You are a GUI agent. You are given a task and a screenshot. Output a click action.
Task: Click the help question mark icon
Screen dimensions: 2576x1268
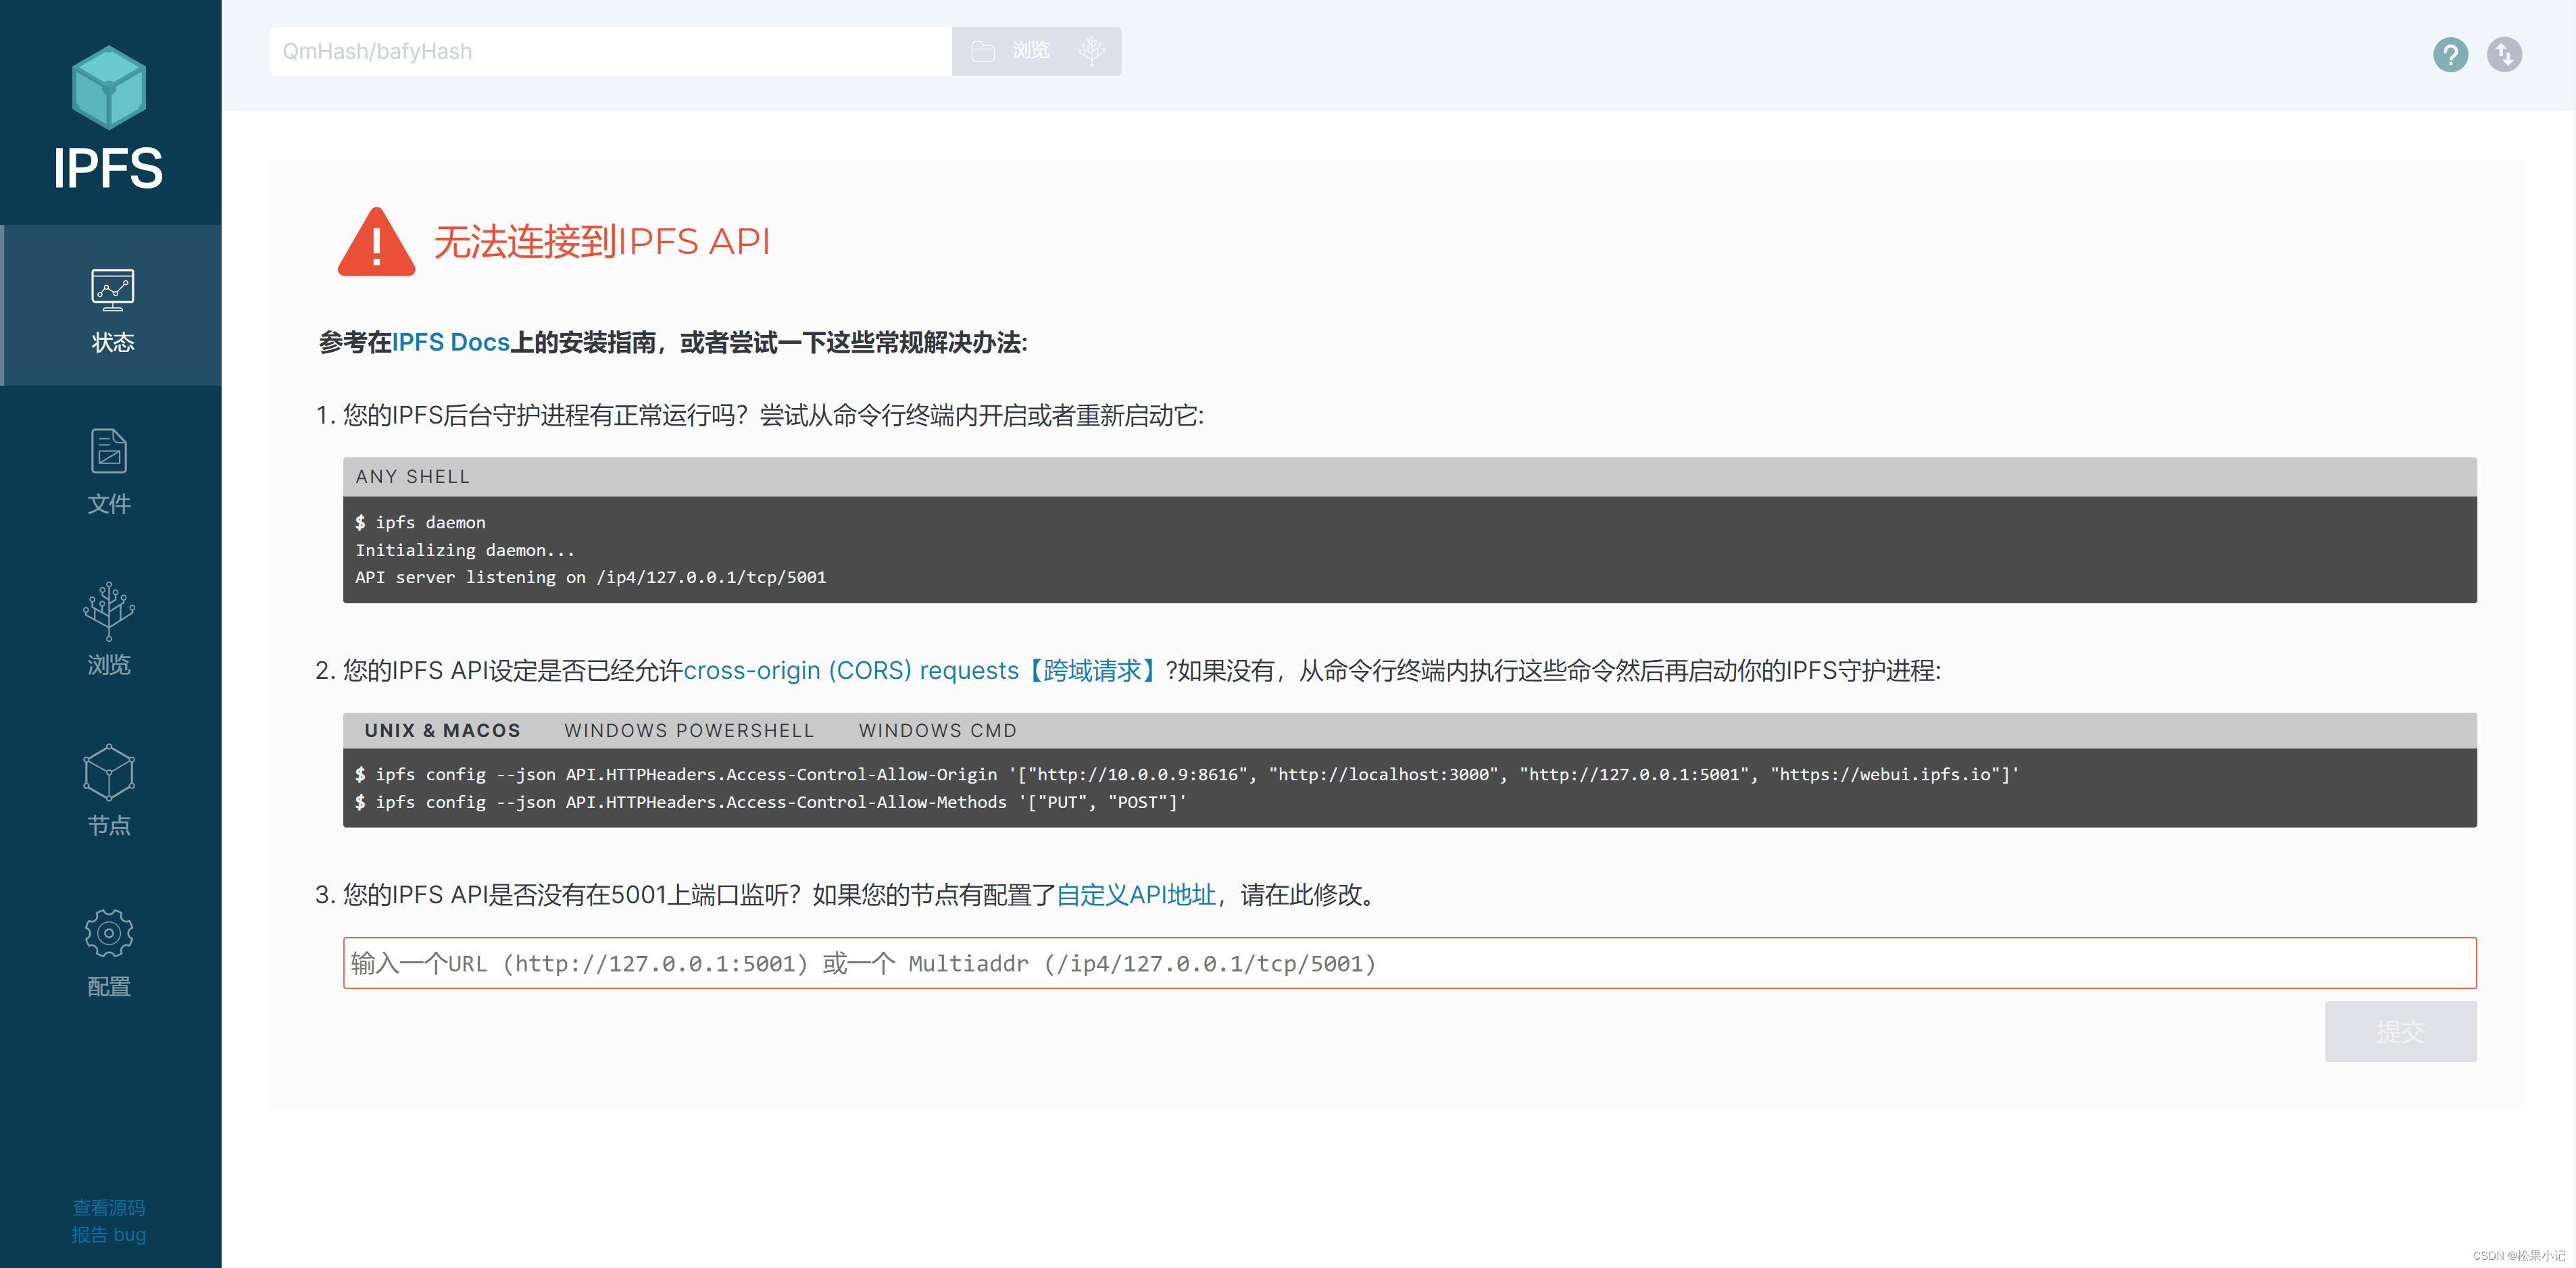[2450, 54]
